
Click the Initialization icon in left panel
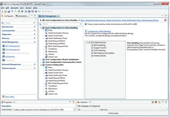point(4,57)
